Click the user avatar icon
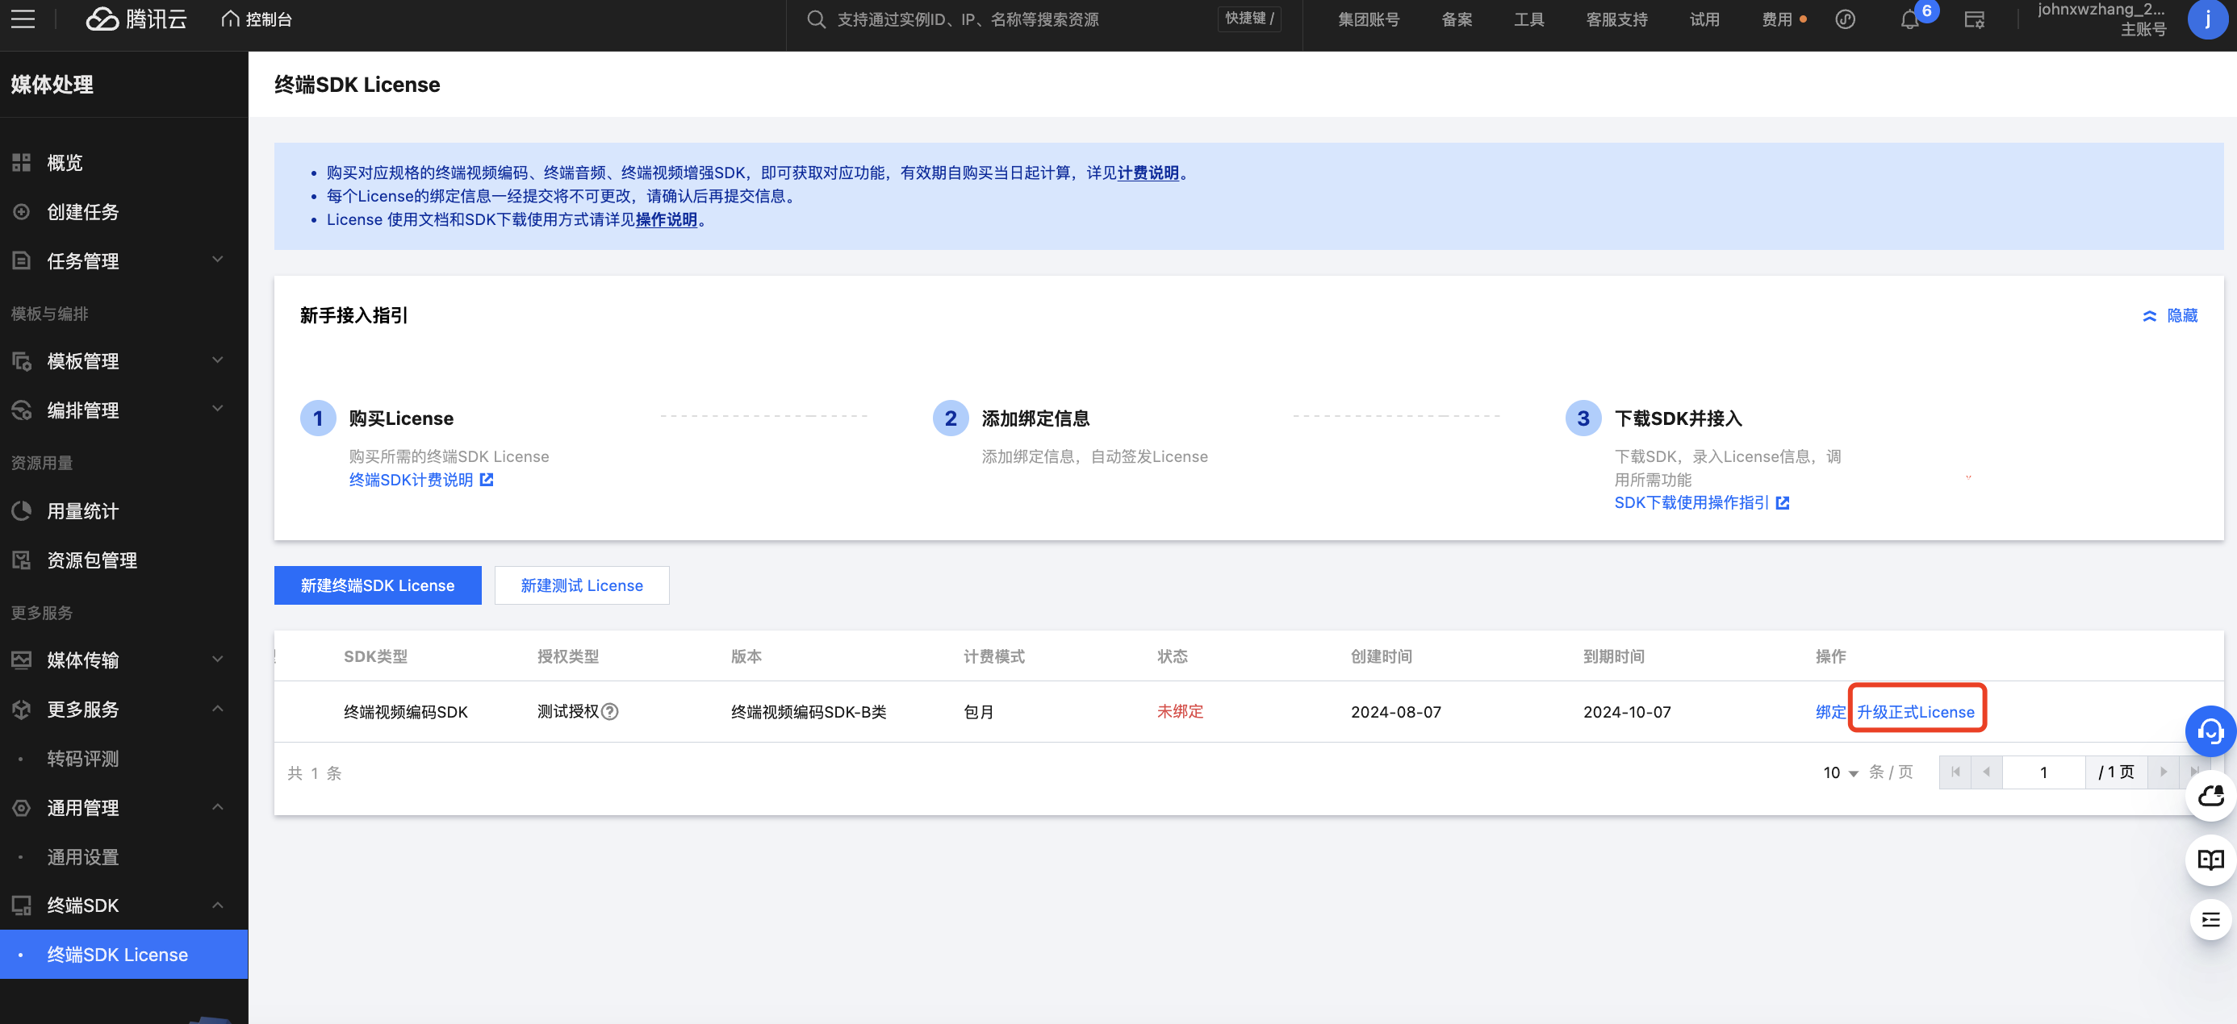 [x=2206, y=19]
